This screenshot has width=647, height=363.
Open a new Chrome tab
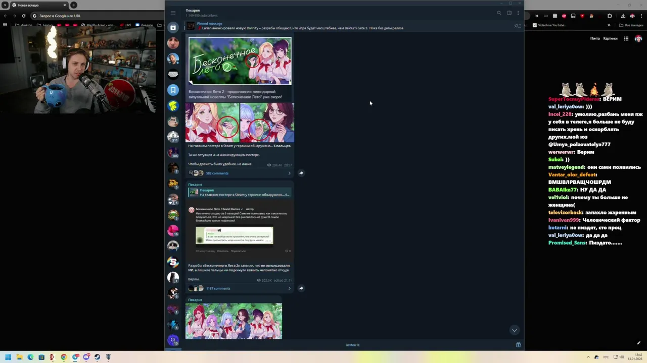(x=74, y=5)
